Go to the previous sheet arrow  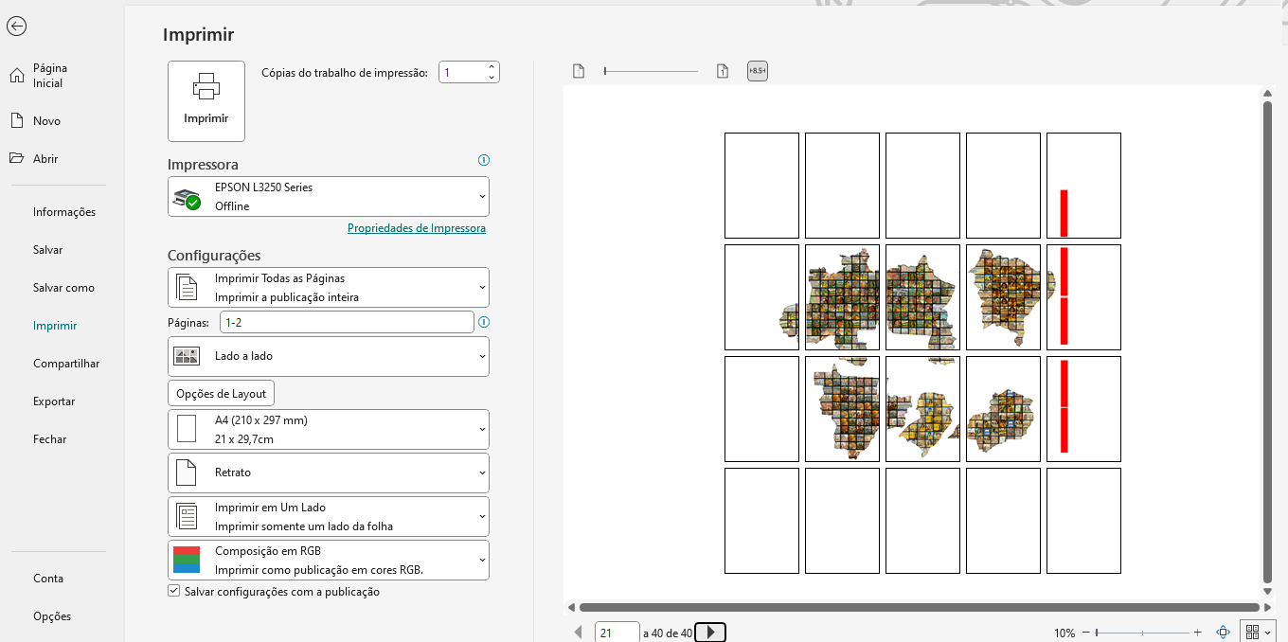pos(579,633)
